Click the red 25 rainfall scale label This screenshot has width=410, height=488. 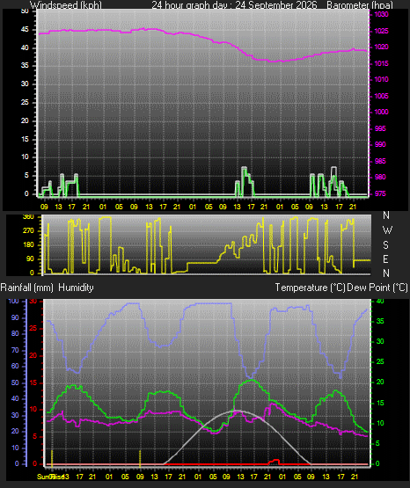(x=33, y=328)
